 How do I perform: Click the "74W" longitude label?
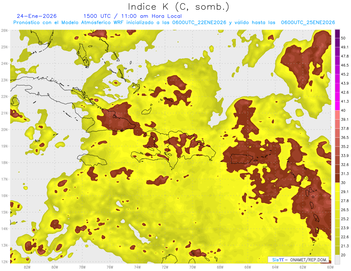click(137, 267)
